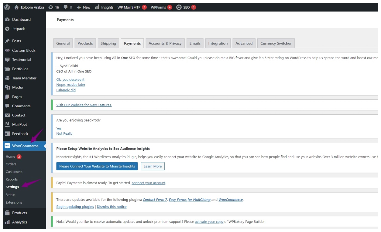Switch to the General tab
The height and width of the screenshot is (232, 381).
click(63, 43)
